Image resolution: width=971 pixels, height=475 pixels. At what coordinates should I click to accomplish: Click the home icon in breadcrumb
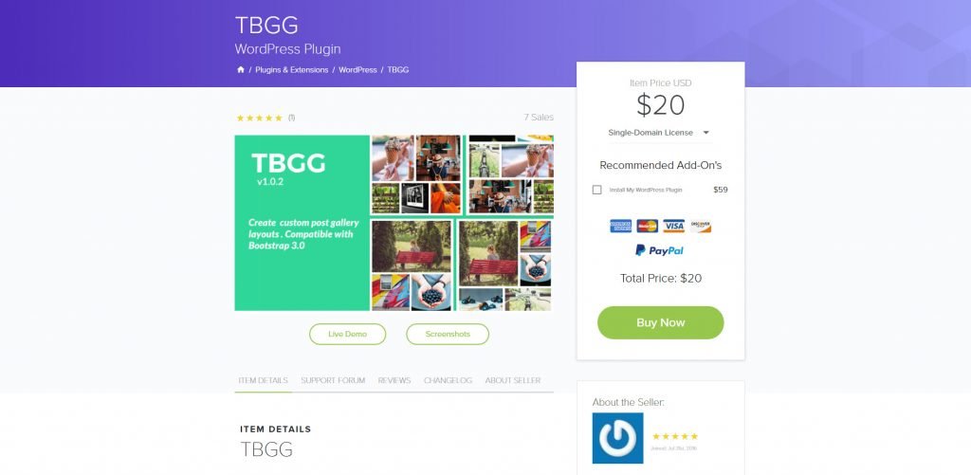(241, 70)
